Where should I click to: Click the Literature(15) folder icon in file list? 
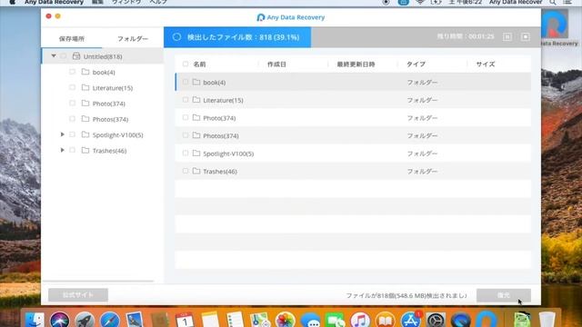coord(196,100)
